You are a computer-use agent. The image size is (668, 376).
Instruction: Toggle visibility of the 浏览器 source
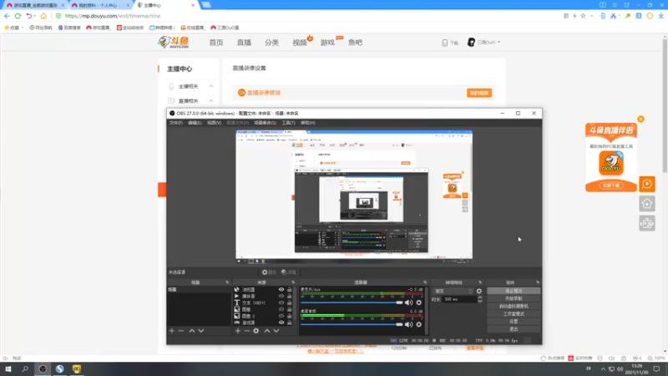pyautogui.click(x=281, y=289)
